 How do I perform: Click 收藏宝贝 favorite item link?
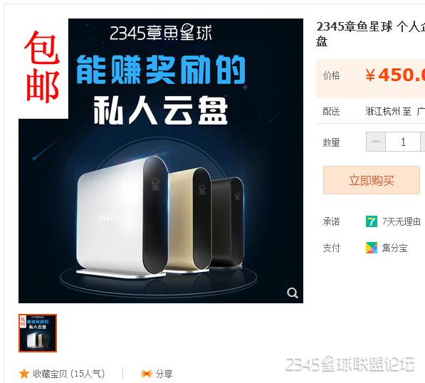[69, 374]
